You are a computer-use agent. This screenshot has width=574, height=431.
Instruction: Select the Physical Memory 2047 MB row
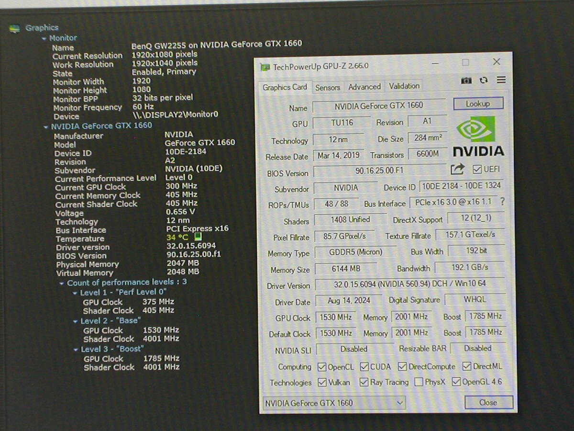click(127, 263)
